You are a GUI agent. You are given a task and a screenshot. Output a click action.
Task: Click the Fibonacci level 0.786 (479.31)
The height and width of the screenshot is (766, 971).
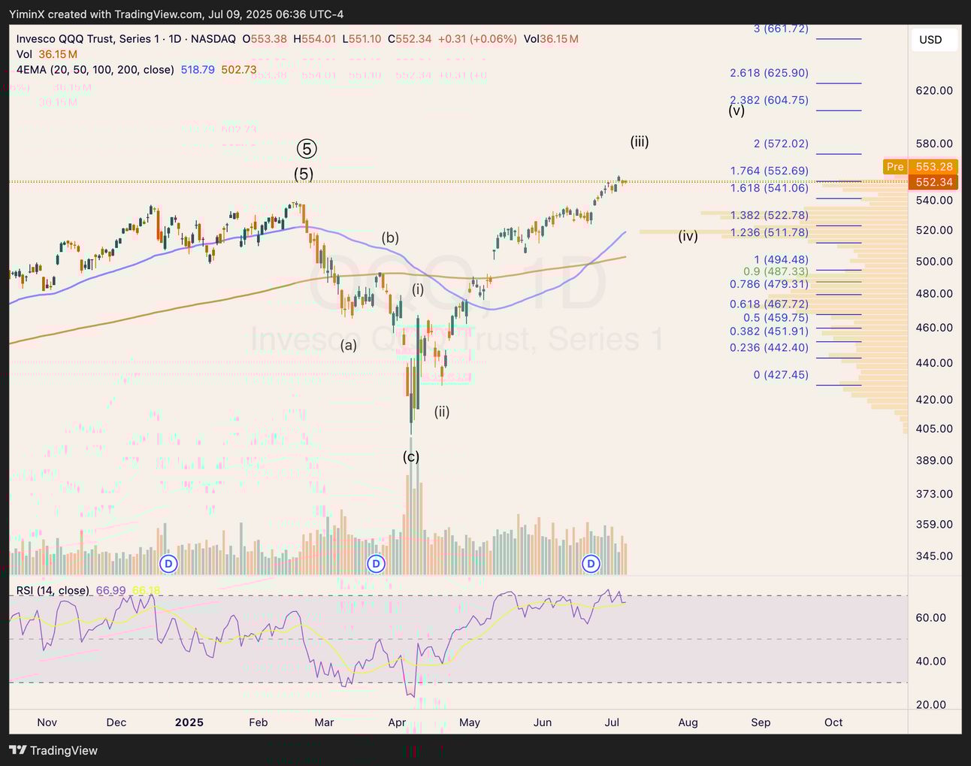click(769, 283)
